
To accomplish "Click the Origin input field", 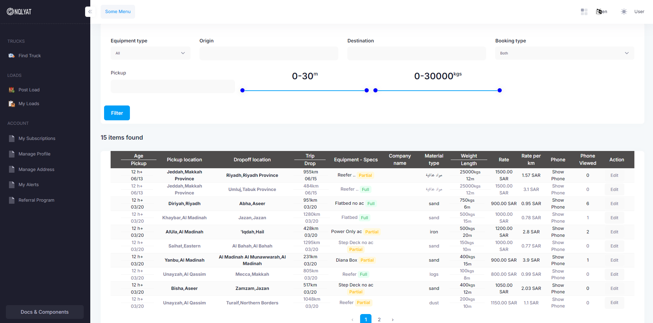I will [x=268, y=53].
